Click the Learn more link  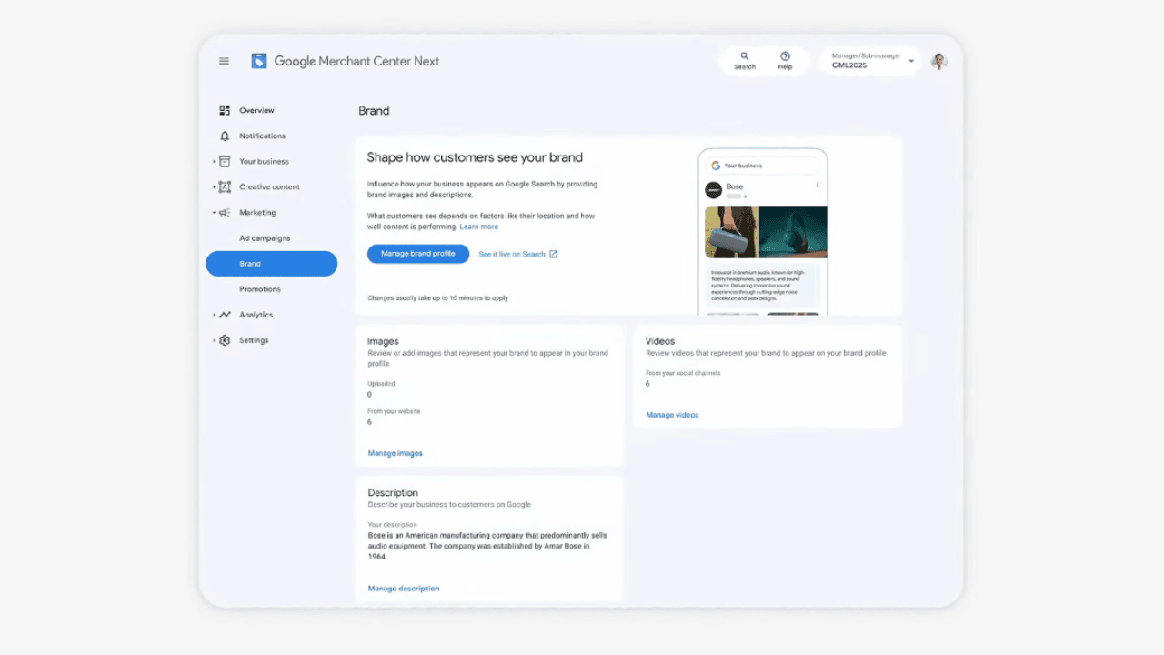(478, 227)
